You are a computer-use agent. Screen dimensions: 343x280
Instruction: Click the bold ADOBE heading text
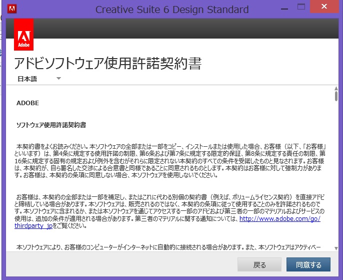click(27, 103)
